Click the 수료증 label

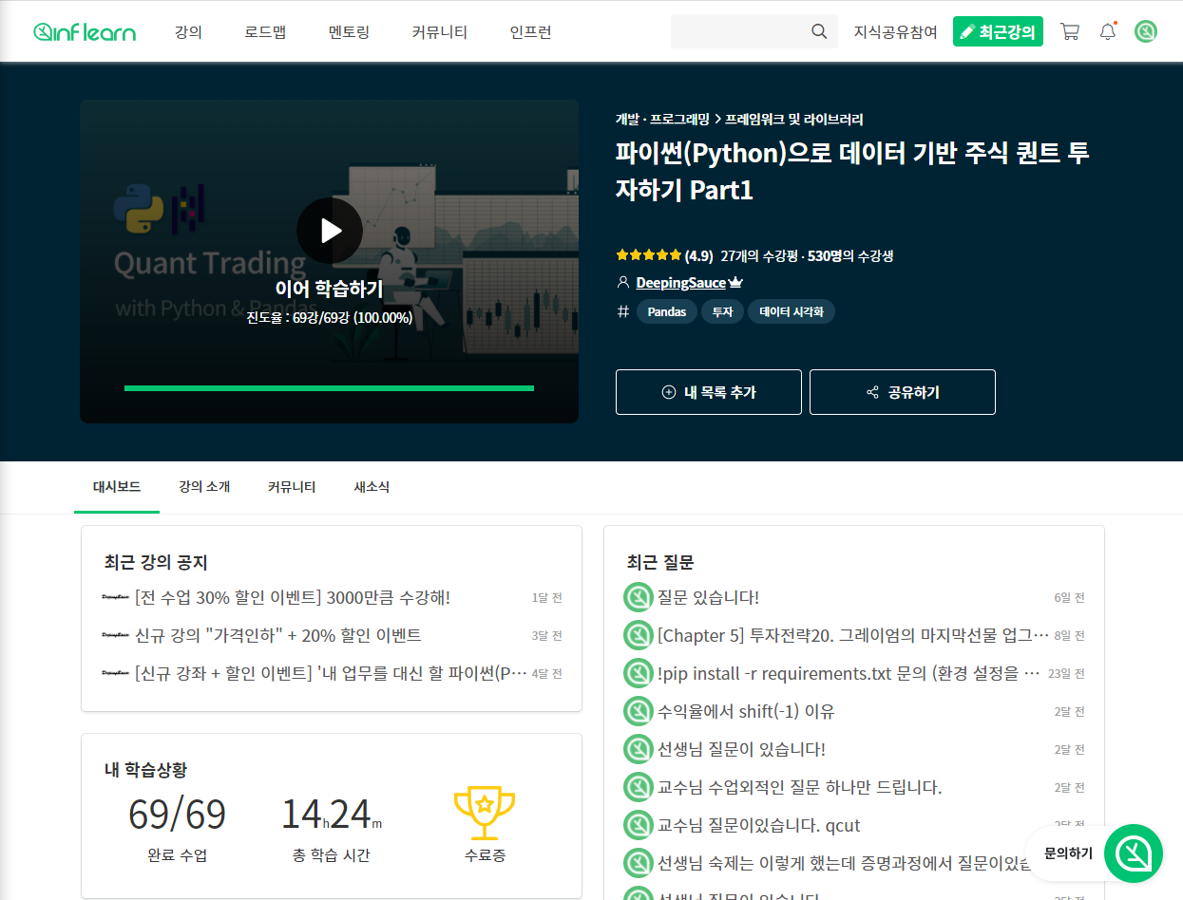tap(485, 854)
